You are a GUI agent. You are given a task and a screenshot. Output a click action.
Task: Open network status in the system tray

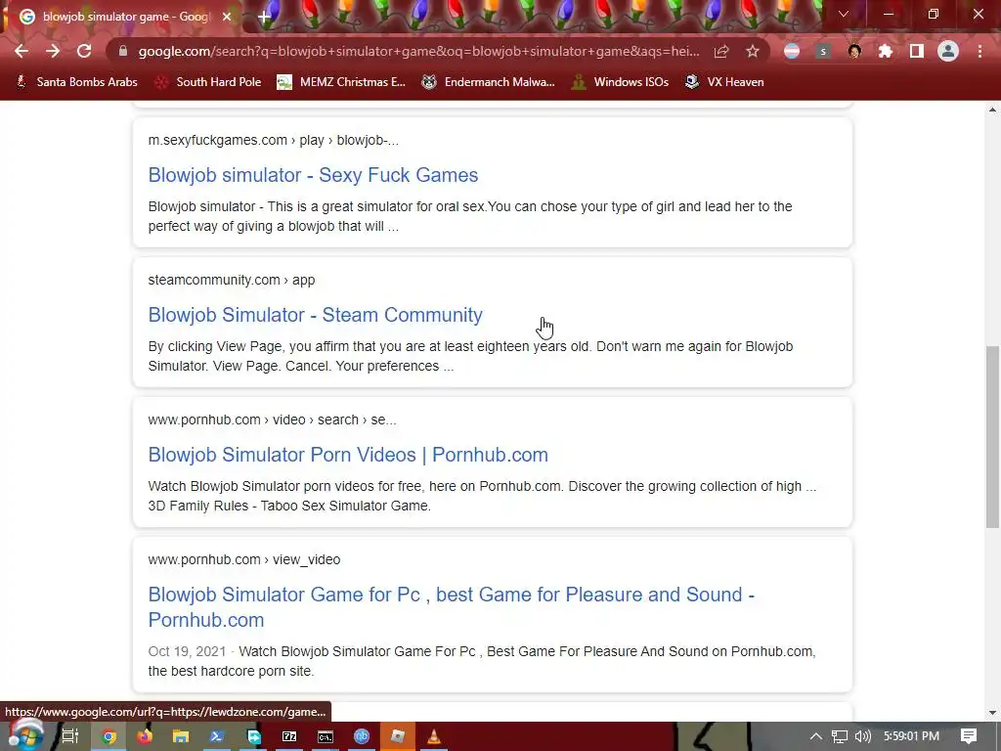click(840, 736)
